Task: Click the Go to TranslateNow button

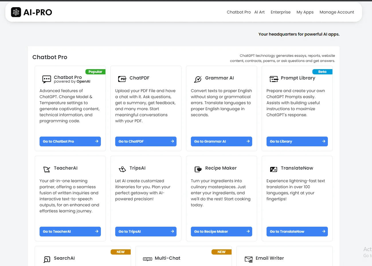Action: click(x=297, y=232)
